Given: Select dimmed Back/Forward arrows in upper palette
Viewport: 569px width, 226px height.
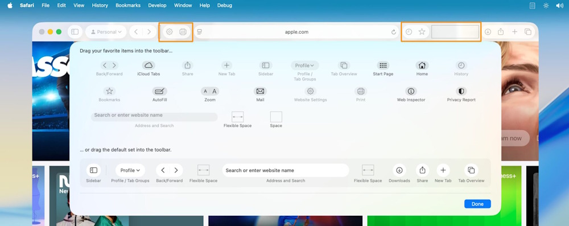Looking at the screenshot, I should point(109,65).
